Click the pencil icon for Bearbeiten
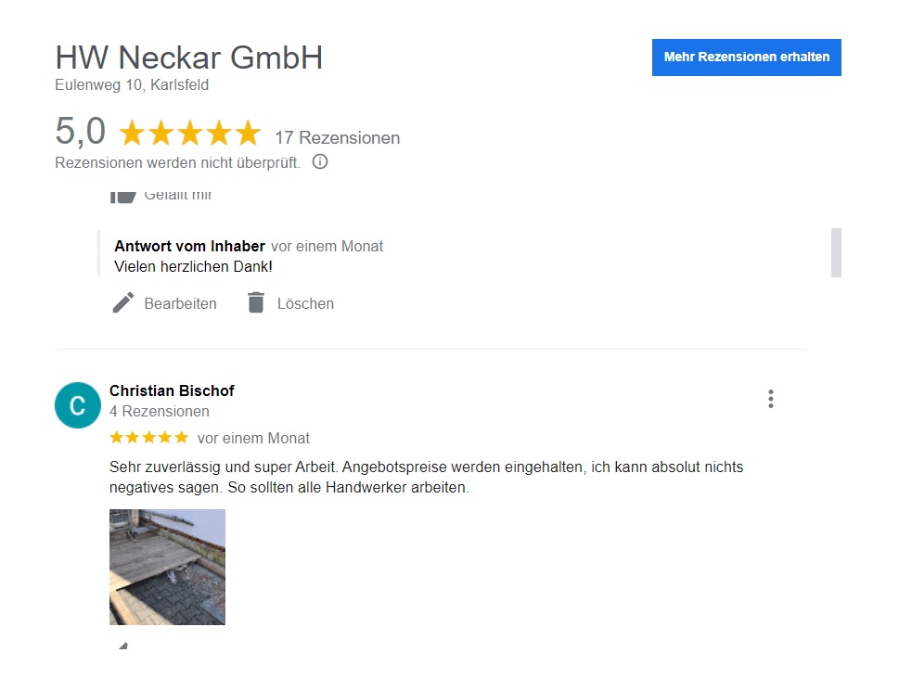Image resolution: width=899 pixels, height=691 pixels. pyautogui.click(x=123, y=303)
